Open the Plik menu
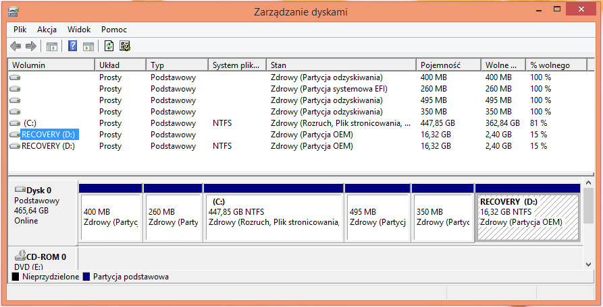This screenshot has height=307, width=603. tap(20, 30)
